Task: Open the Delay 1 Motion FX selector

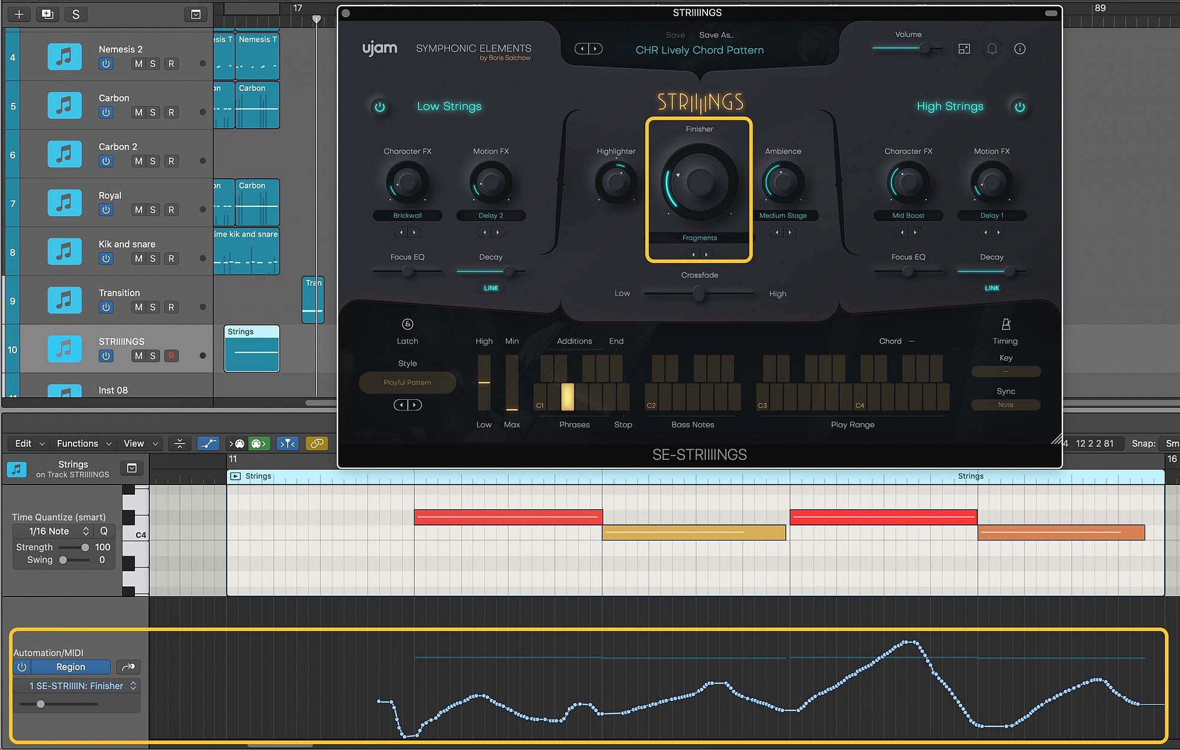Action: click(992, 215)
